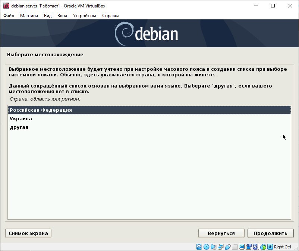Click the Страна, область или регион label
Viewport: 299px width, 251px height.
45,99
